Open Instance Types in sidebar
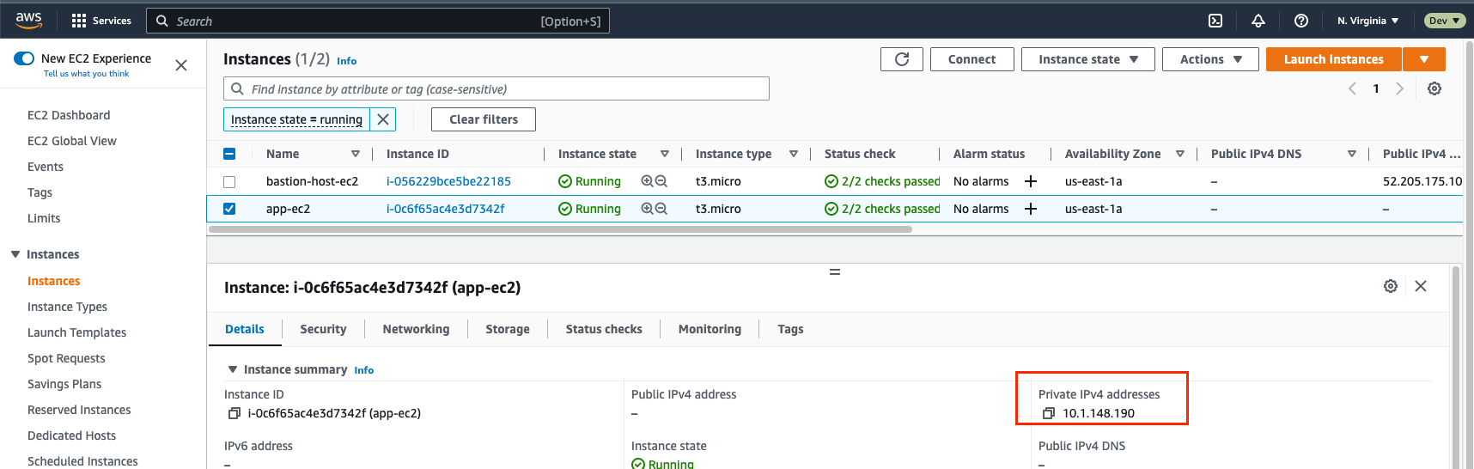This screenshot has height=469, width=1474. (67, 307)
